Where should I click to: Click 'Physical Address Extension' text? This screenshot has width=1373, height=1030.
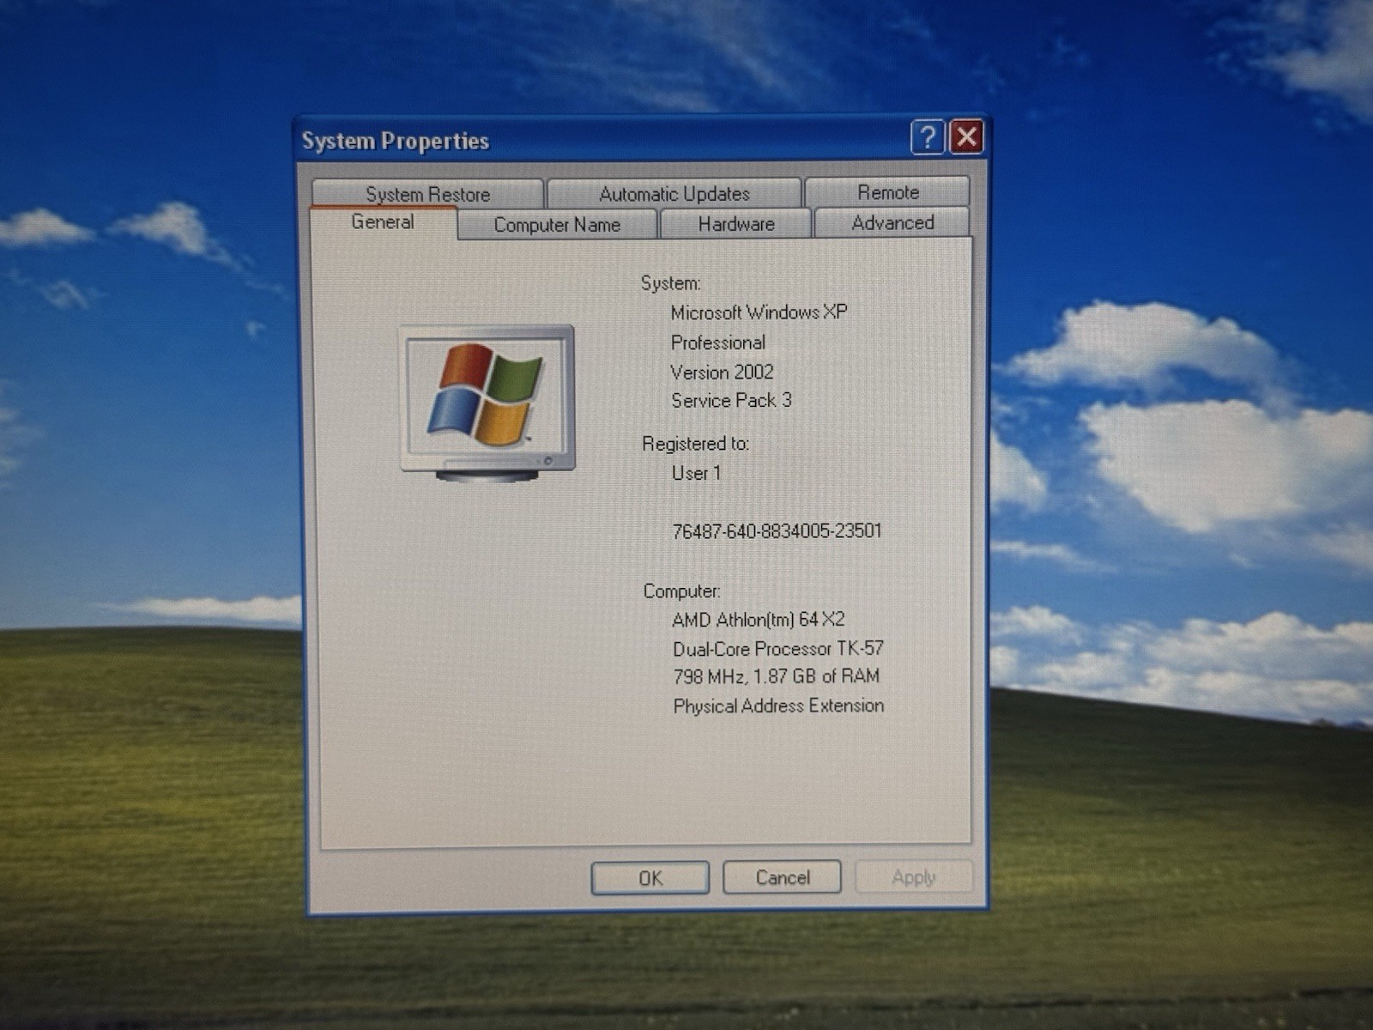tap(778, 706)
